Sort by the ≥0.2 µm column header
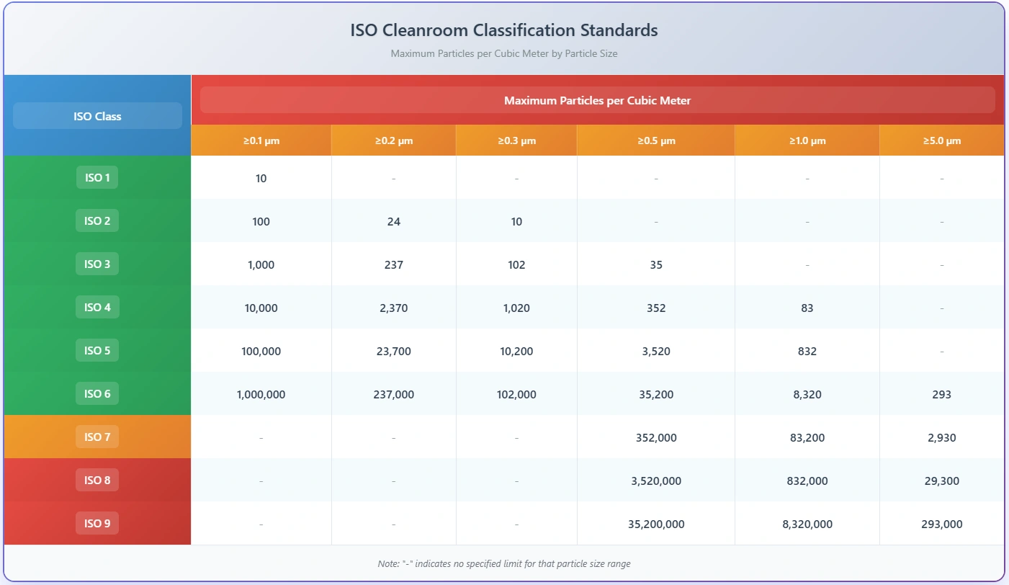 (393, 140)
